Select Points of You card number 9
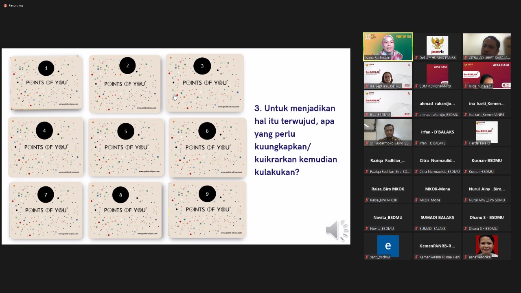The image size is (521, 293). 208,210
